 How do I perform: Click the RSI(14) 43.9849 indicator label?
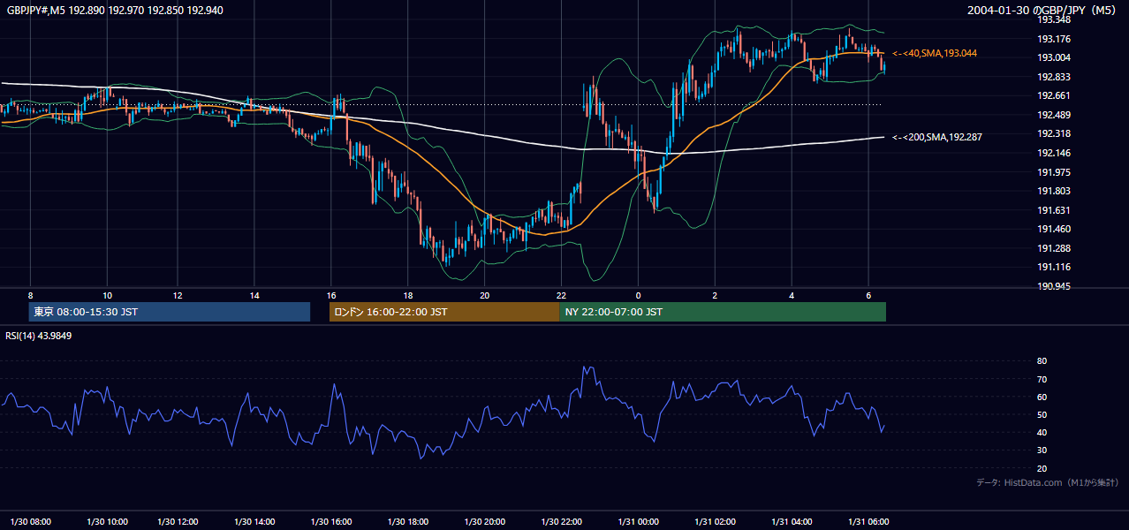click(x=39, y=336)
